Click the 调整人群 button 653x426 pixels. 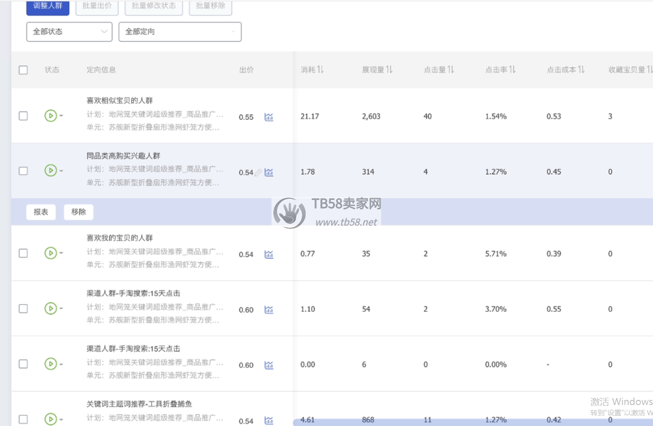click(x=48, y=7)
